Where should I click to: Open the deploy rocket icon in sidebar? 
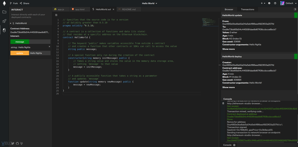coord(4,21)
